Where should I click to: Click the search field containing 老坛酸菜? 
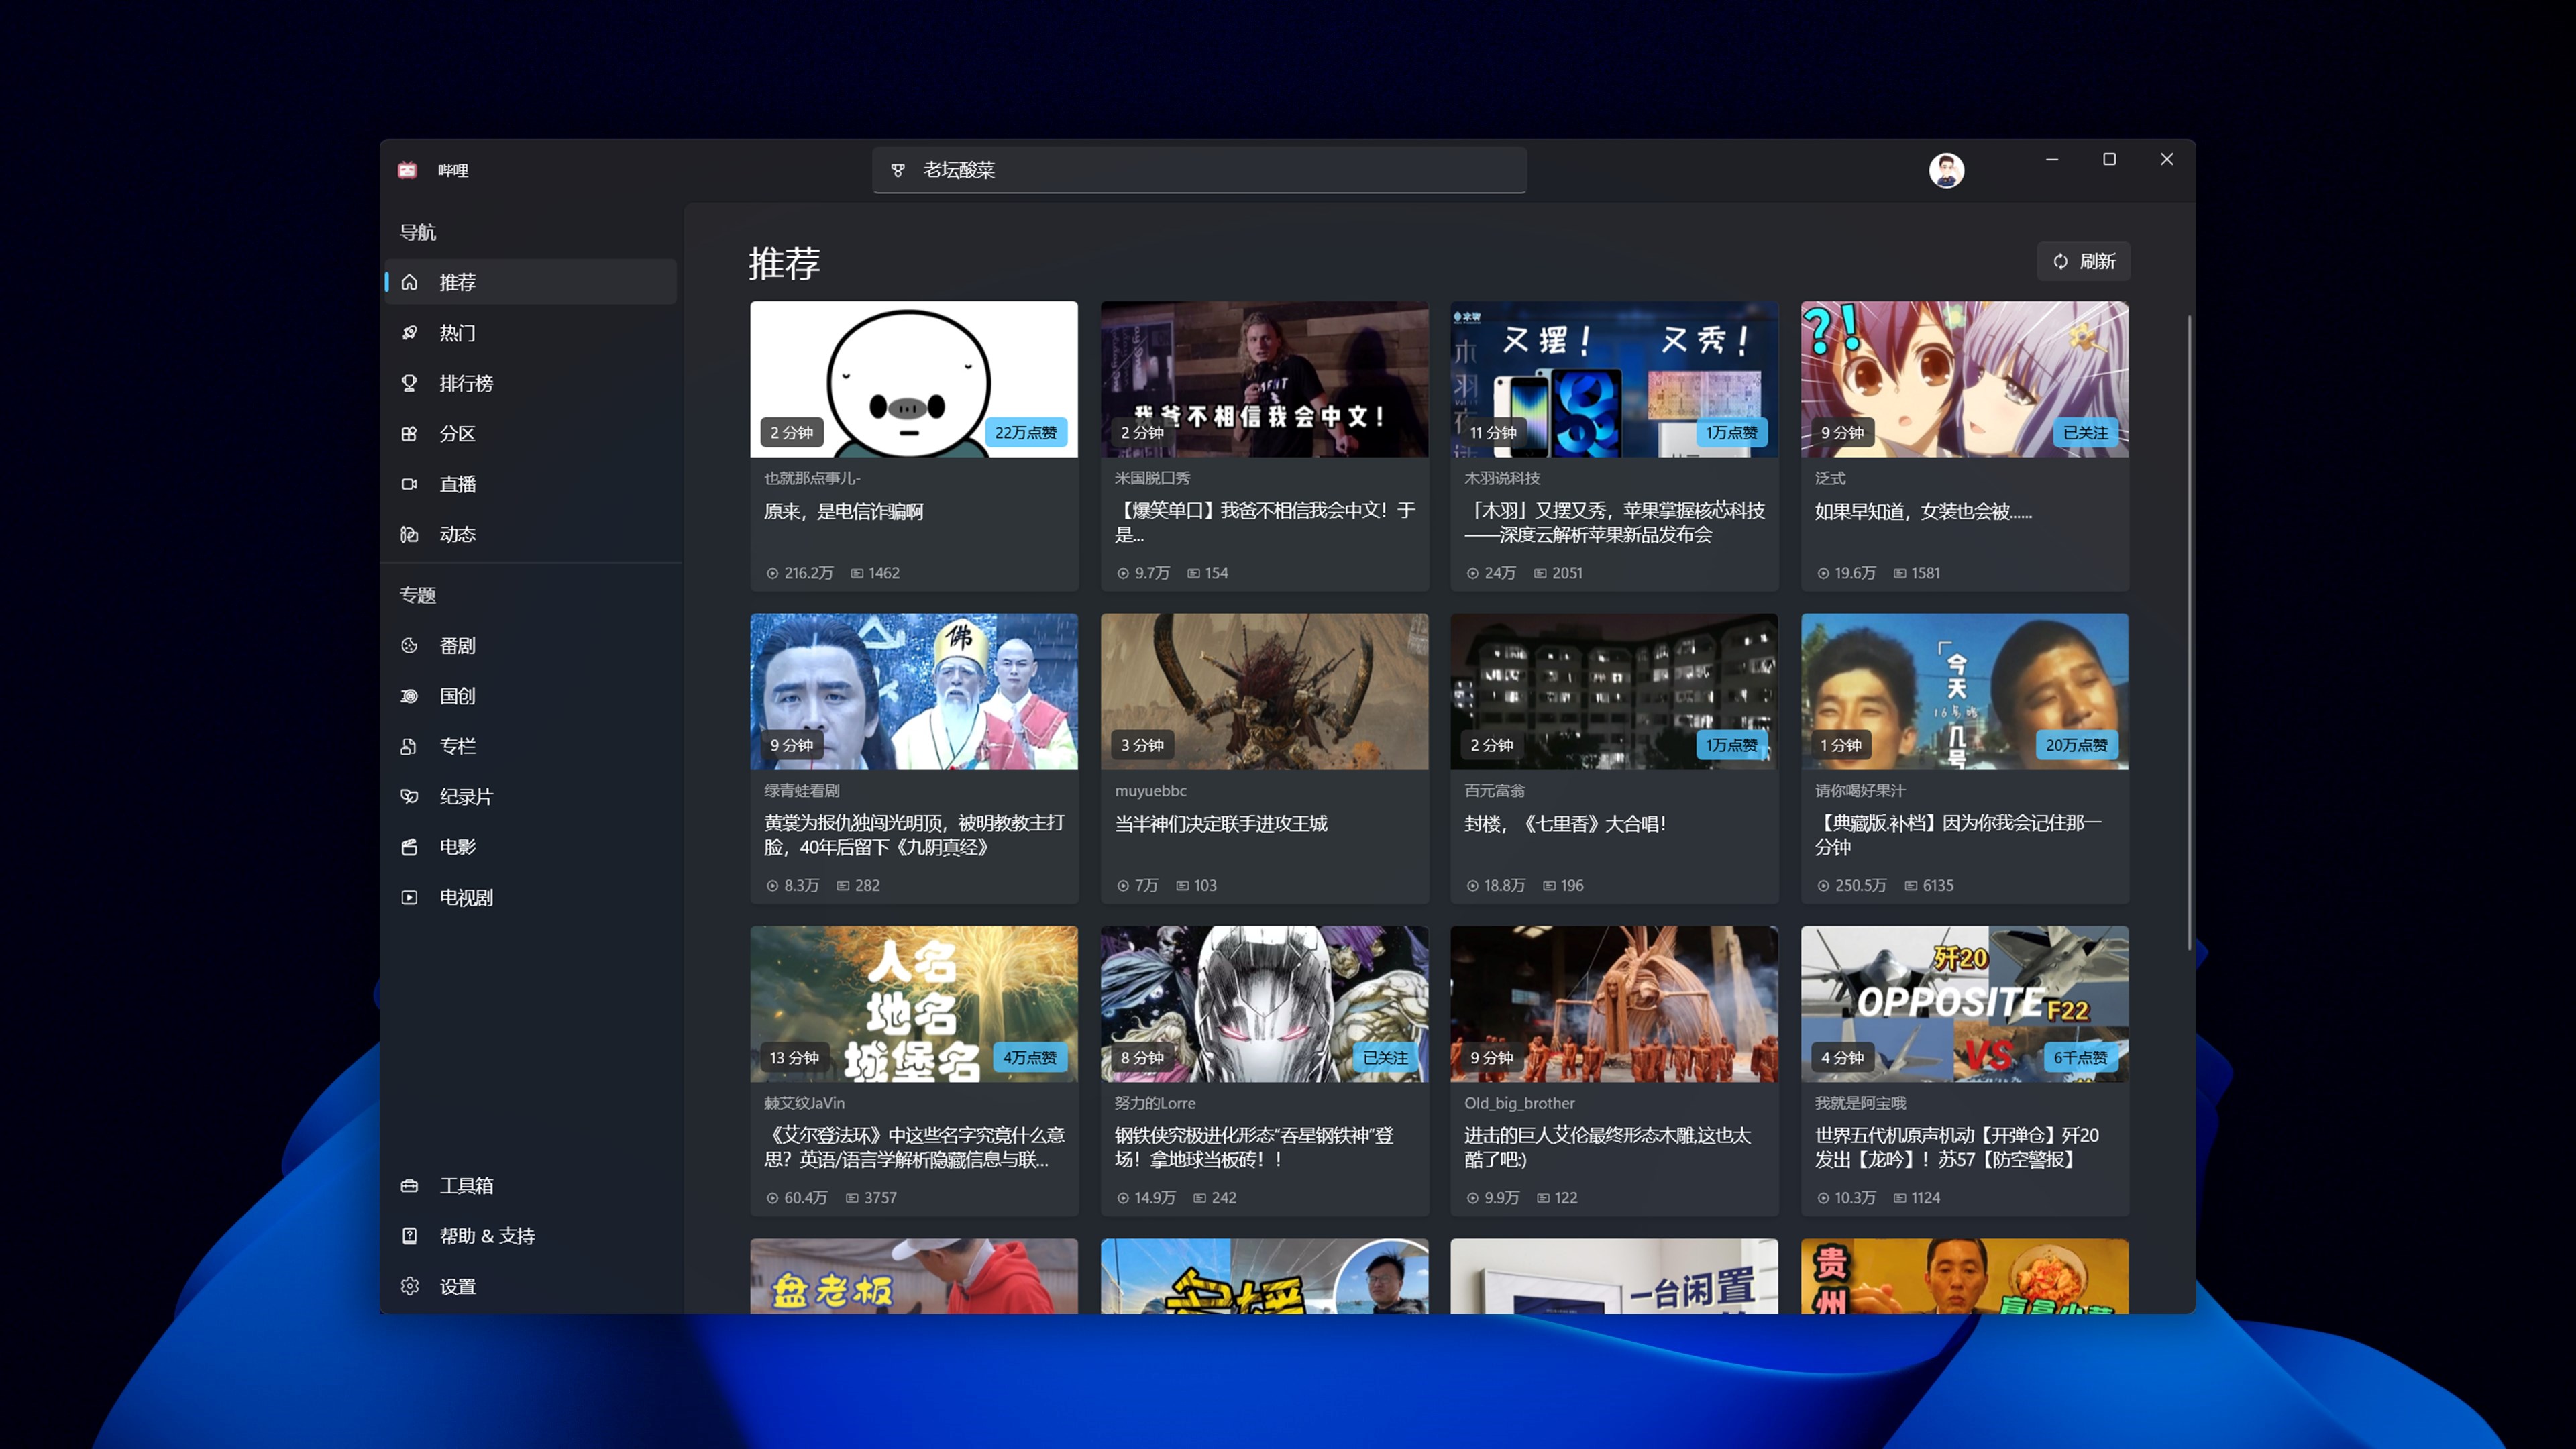pos(1199,170)
